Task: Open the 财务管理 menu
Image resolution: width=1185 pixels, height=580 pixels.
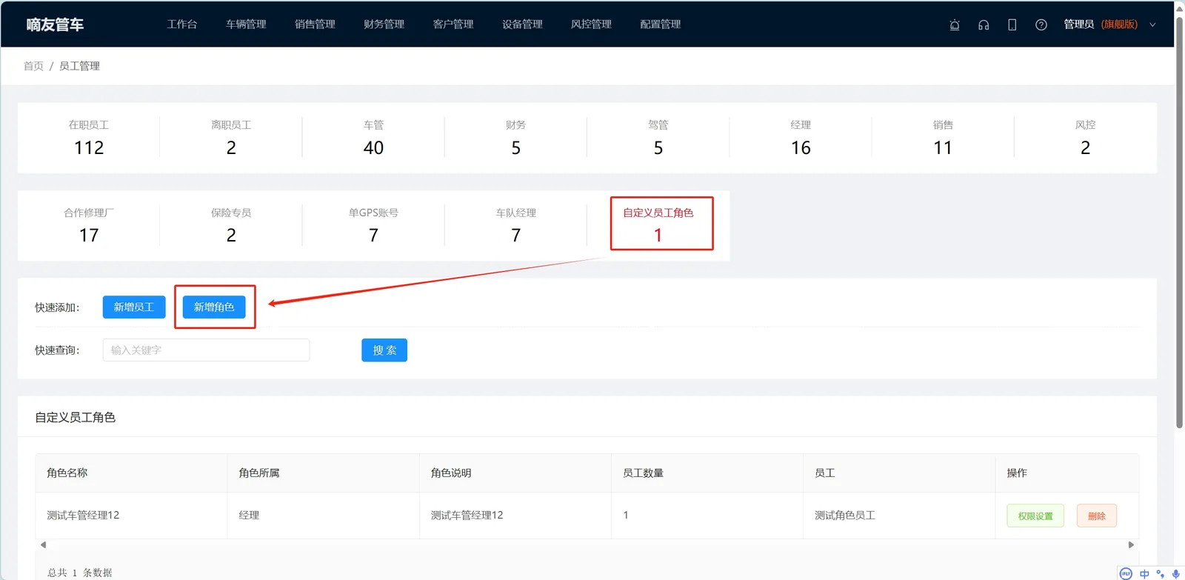Action: coord(384,24)
